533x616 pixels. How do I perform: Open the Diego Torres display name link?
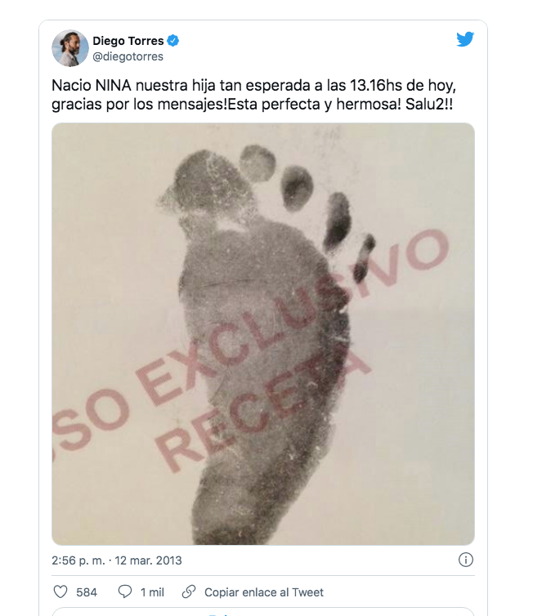tap(128, 41)
